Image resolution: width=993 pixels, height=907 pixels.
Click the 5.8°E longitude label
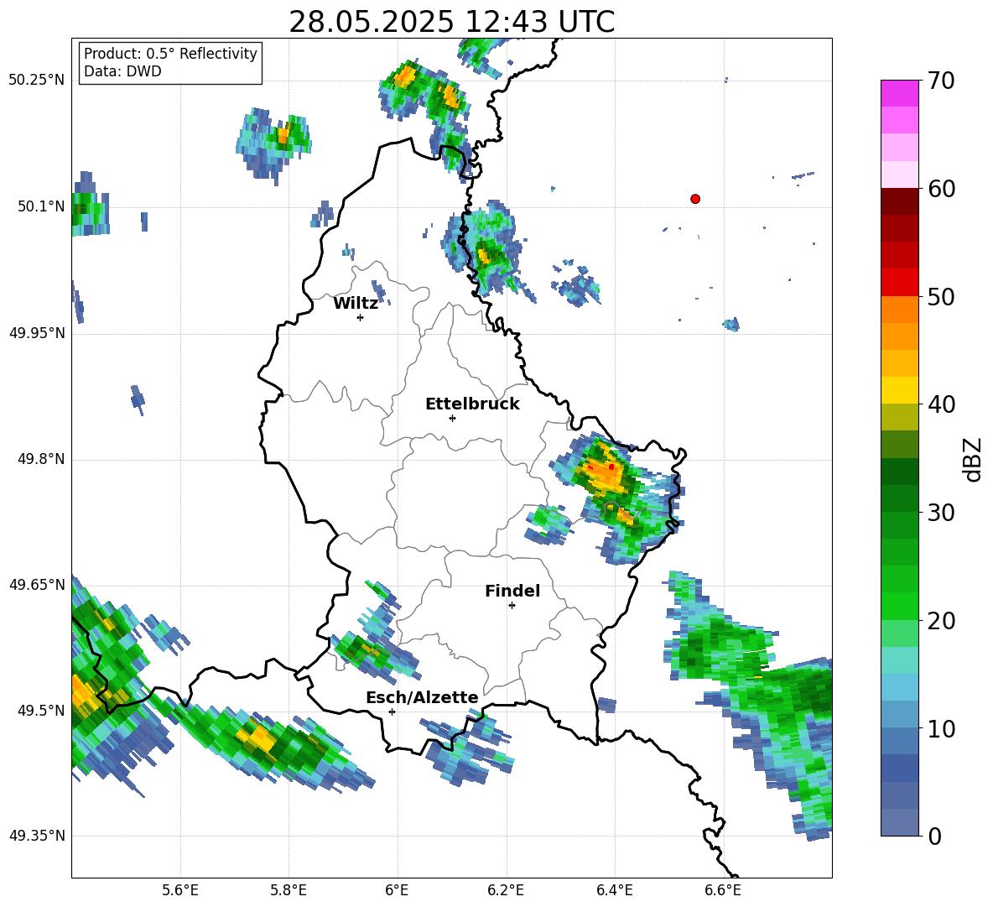pos(289,890)
